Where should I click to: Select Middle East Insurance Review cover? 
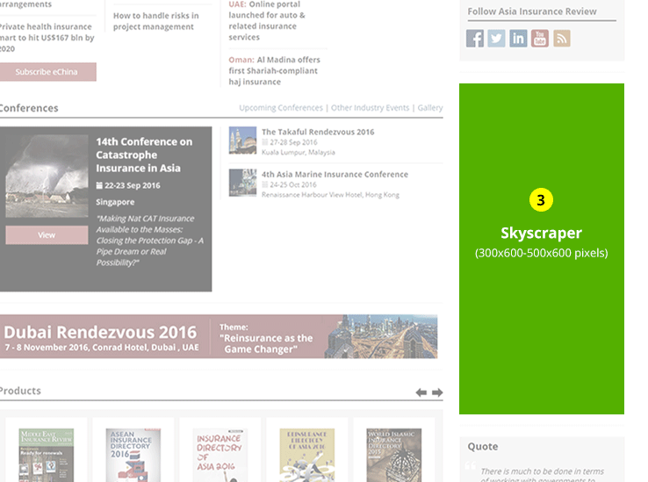47,455
